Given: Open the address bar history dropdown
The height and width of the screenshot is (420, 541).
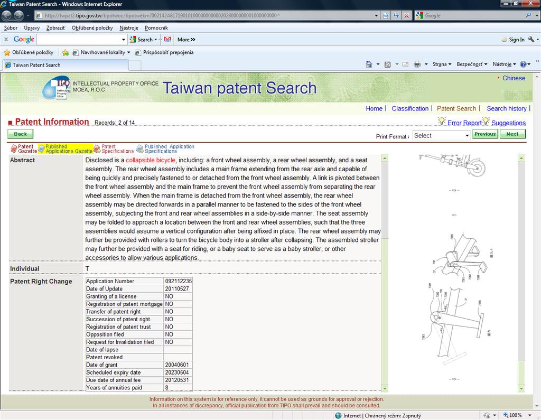Looking at the screenshot, I should (x=376, y=15).
